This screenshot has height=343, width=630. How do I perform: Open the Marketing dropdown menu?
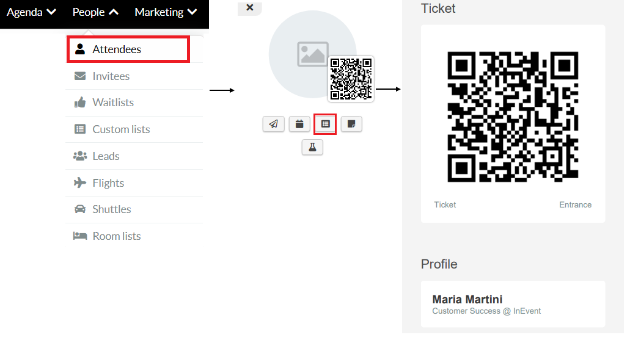(x=166, y=12)
